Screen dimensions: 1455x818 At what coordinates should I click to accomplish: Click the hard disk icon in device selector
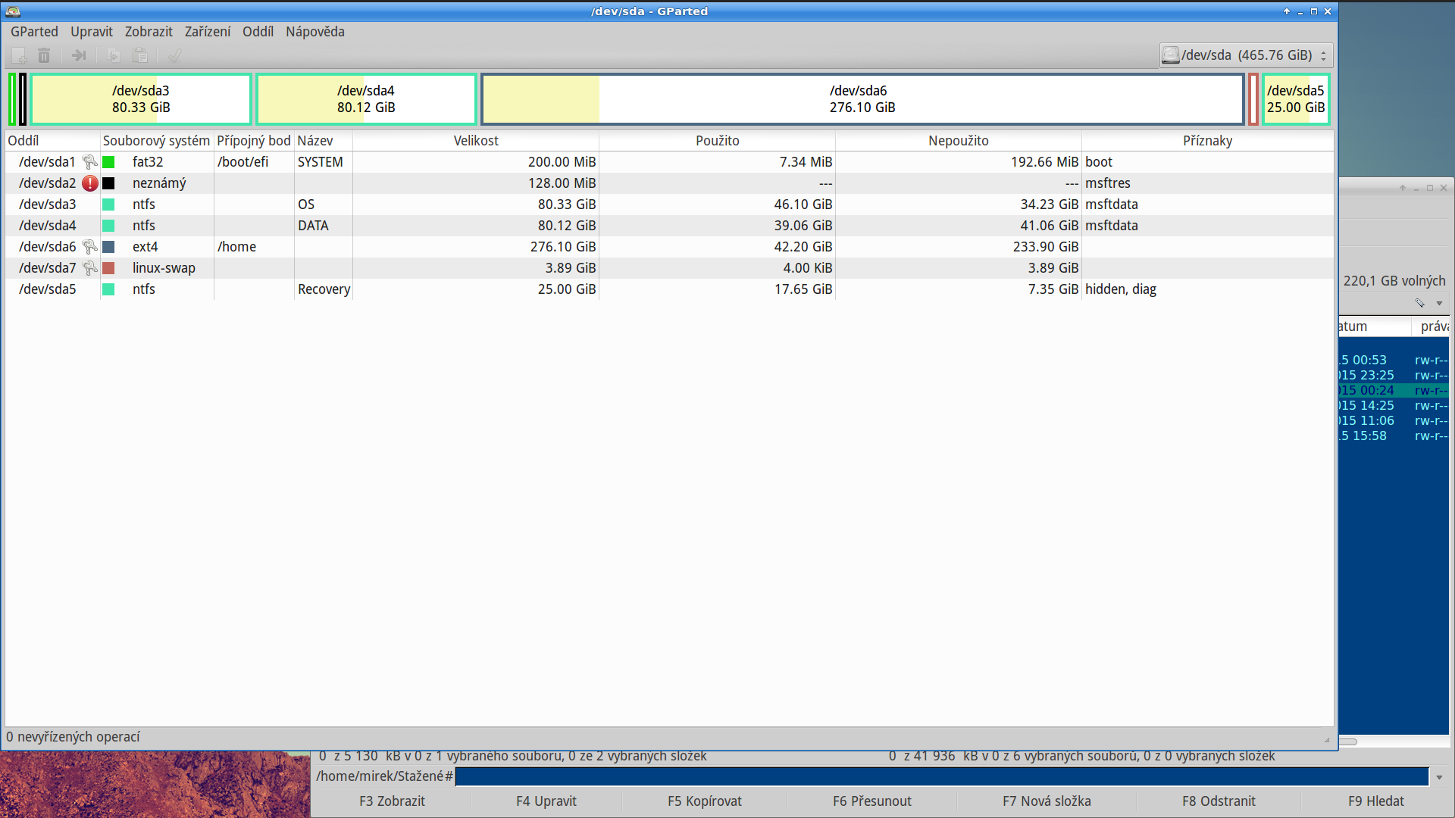point(1171,55)
